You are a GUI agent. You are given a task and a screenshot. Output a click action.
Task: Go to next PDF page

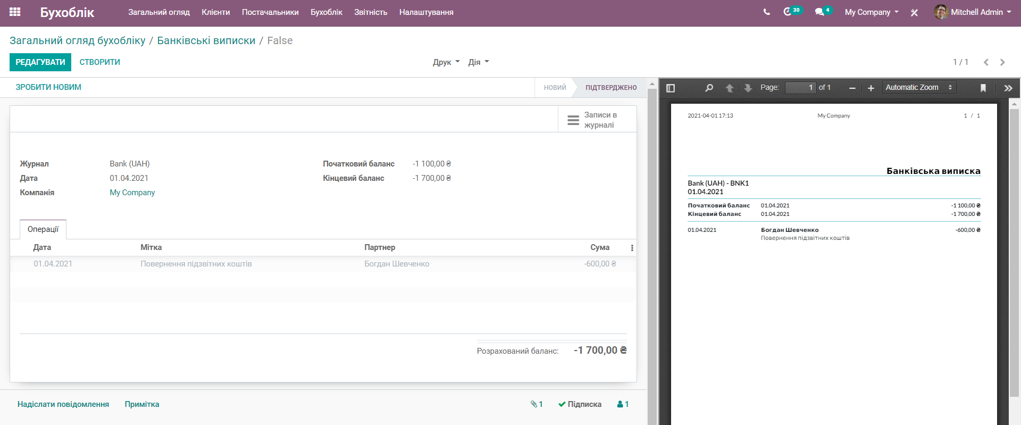[x=748, y=88]
